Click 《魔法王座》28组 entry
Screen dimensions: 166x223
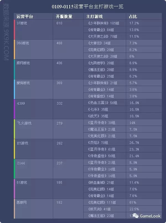point(101,69)
